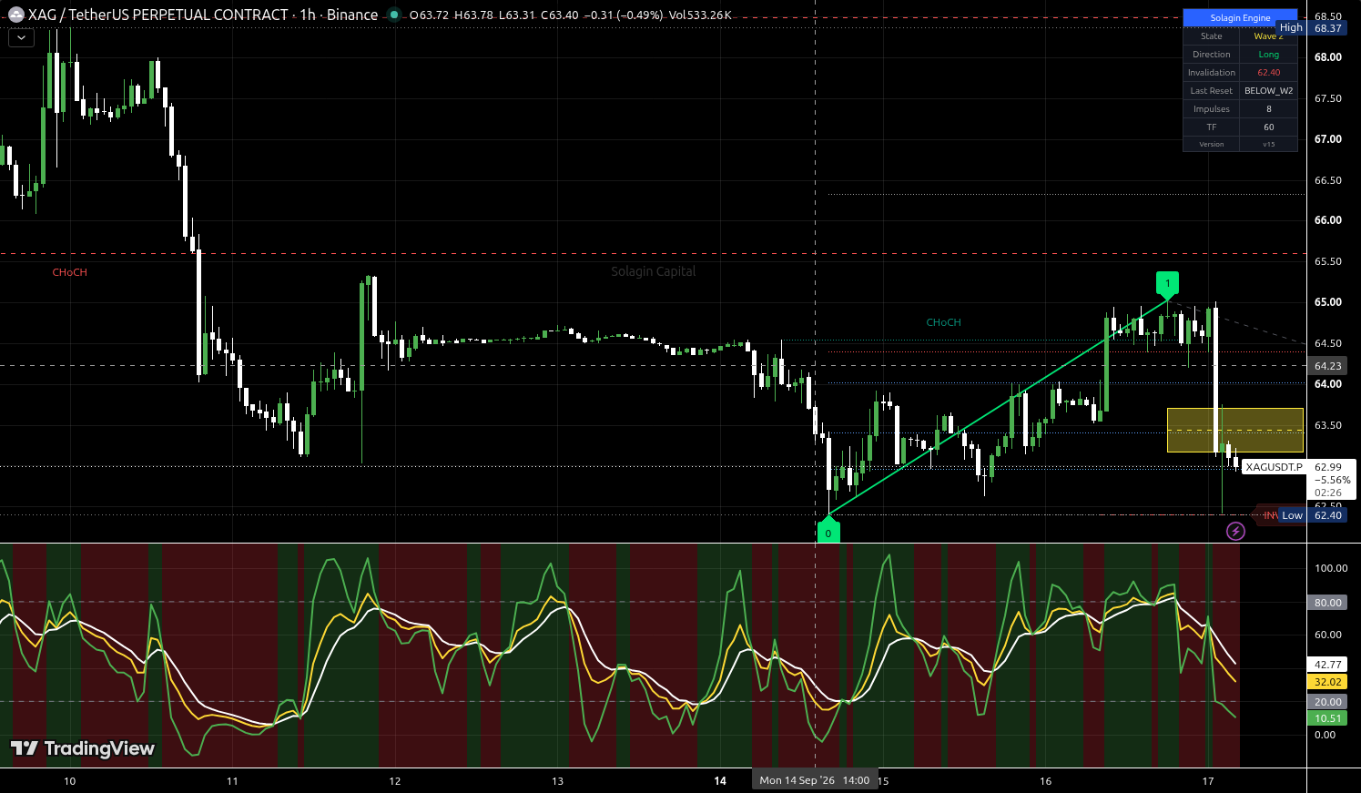Viewport: 1361px width, 793px height.
Task: Click the Vol533.26K volume value
Action: tap(700, 15)
